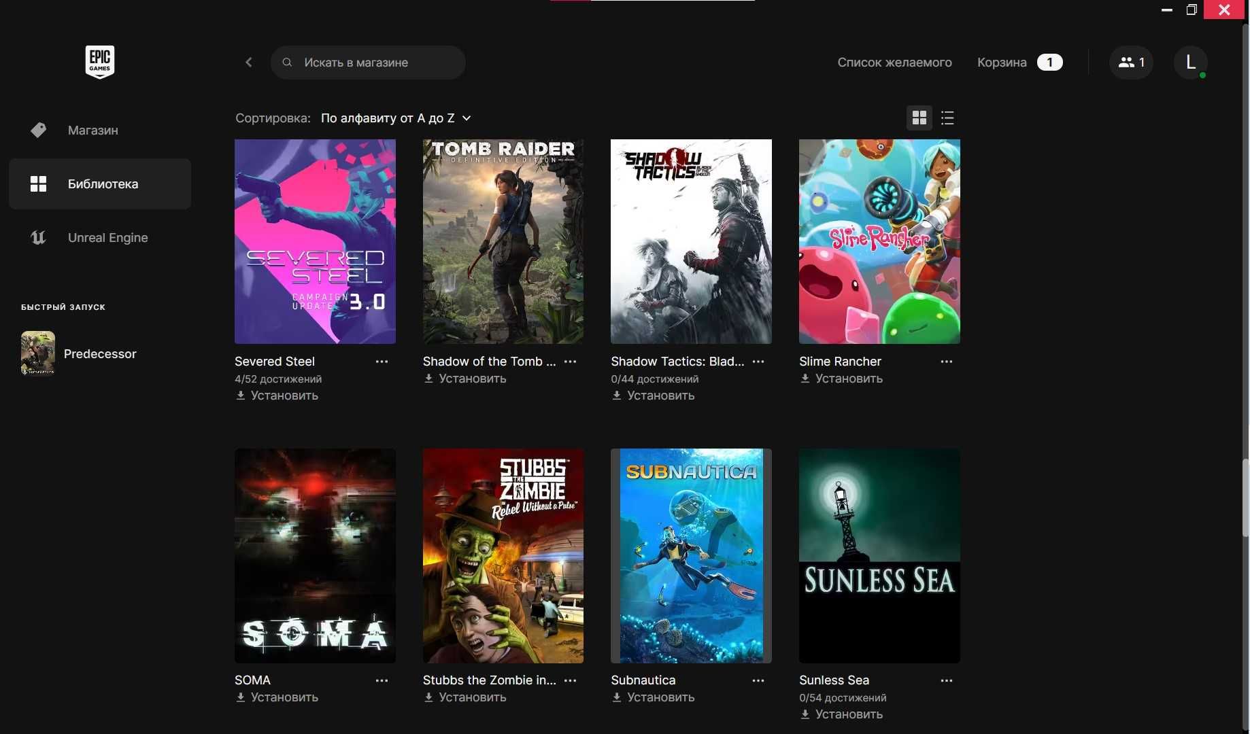Click the library vertical scrollbar

pos(1245,499)
